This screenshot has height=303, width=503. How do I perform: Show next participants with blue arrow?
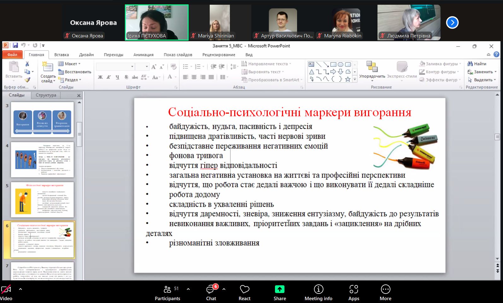click(x=452, y=22)
